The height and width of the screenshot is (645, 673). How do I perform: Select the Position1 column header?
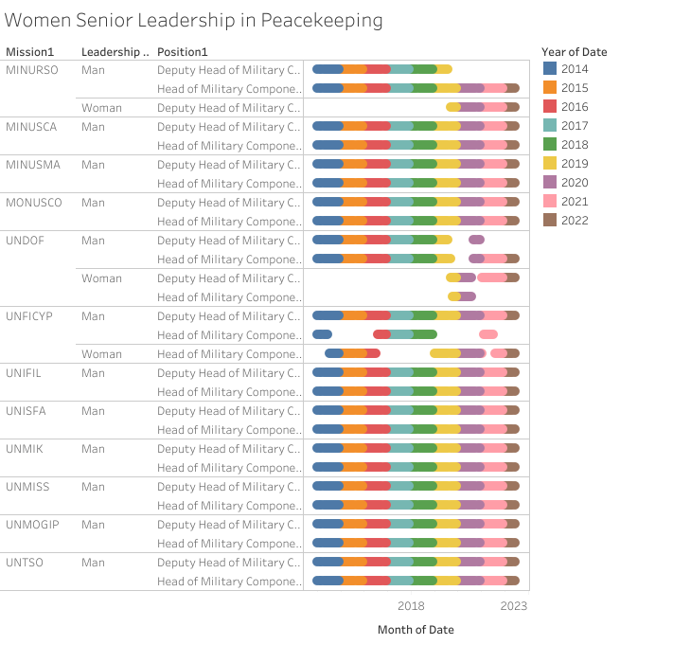click(x=183, y=51)
